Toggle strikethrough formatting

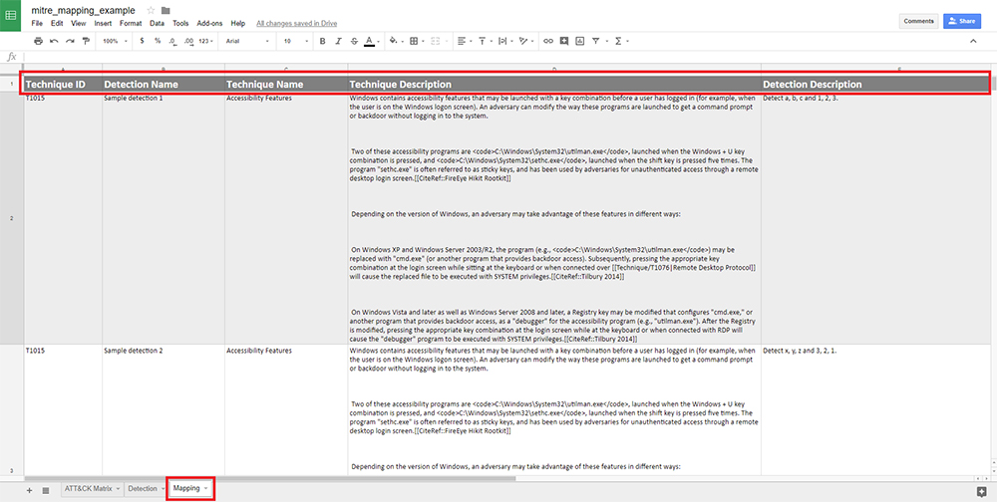354,41
